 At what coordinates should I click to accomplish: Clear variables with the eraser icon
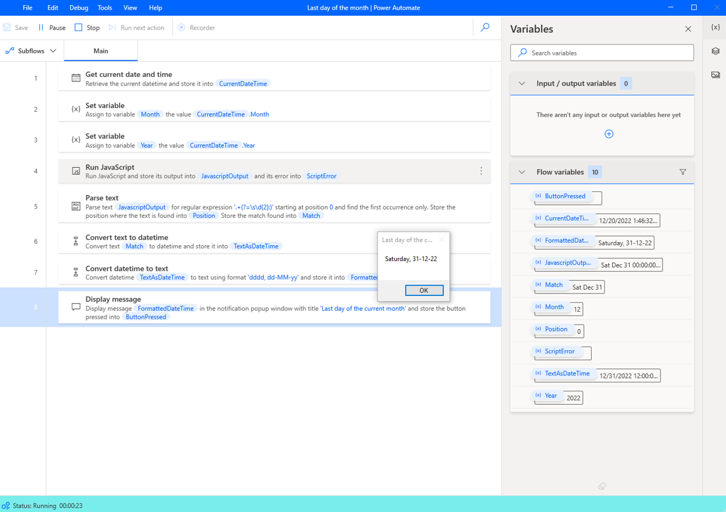coord(601,485)
